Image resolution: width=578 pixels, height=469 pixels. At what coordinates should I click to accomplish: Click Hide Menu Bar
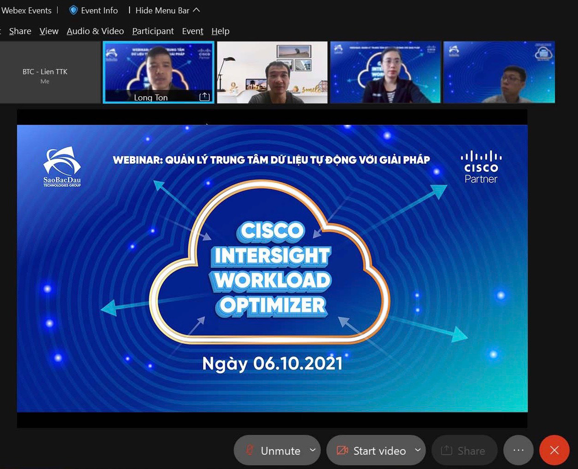pyautogui.click(x=162, y=10)
